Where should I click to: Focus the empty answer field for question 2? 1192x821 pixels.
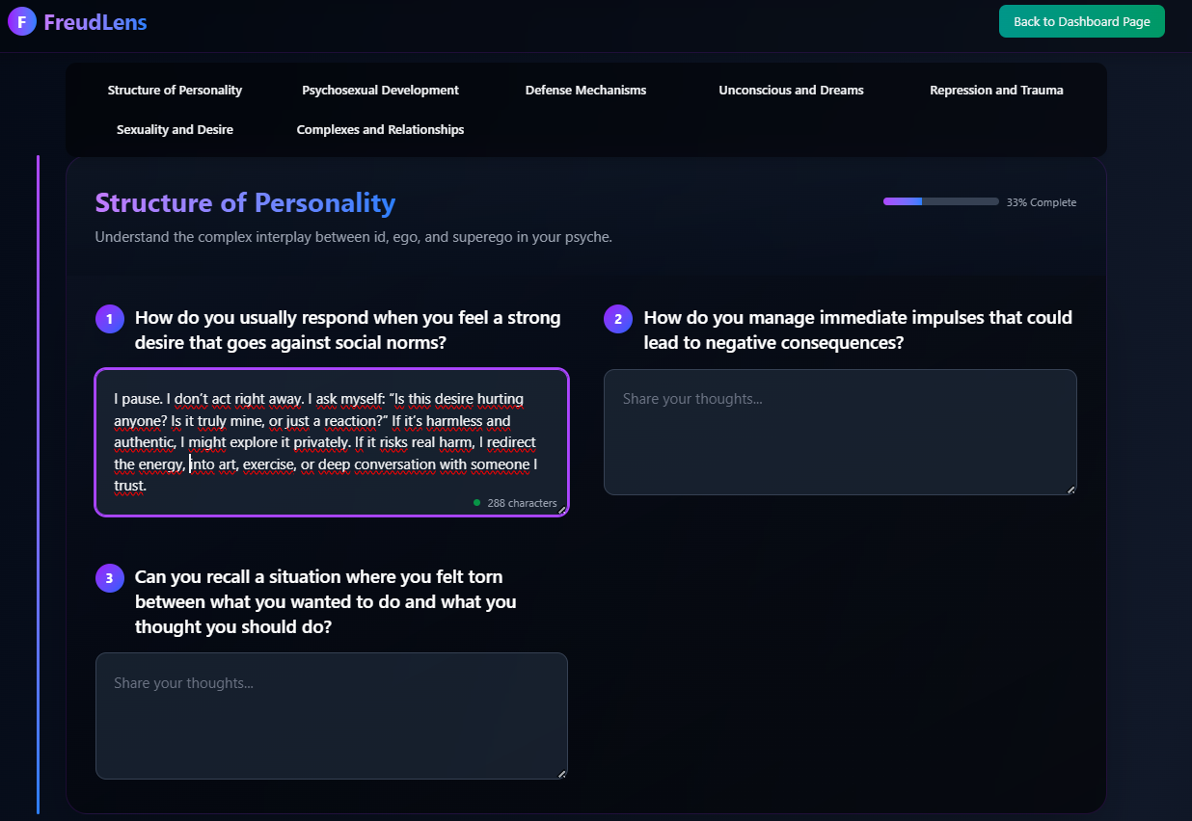839,432
